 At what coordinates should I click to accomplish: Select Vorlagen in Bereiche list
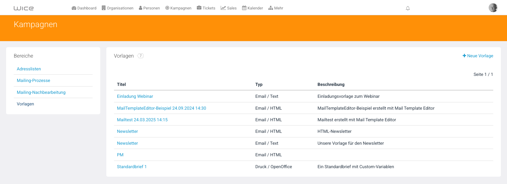point(25,104)
